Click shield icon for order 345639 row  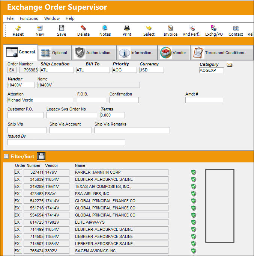pos(193,179)
